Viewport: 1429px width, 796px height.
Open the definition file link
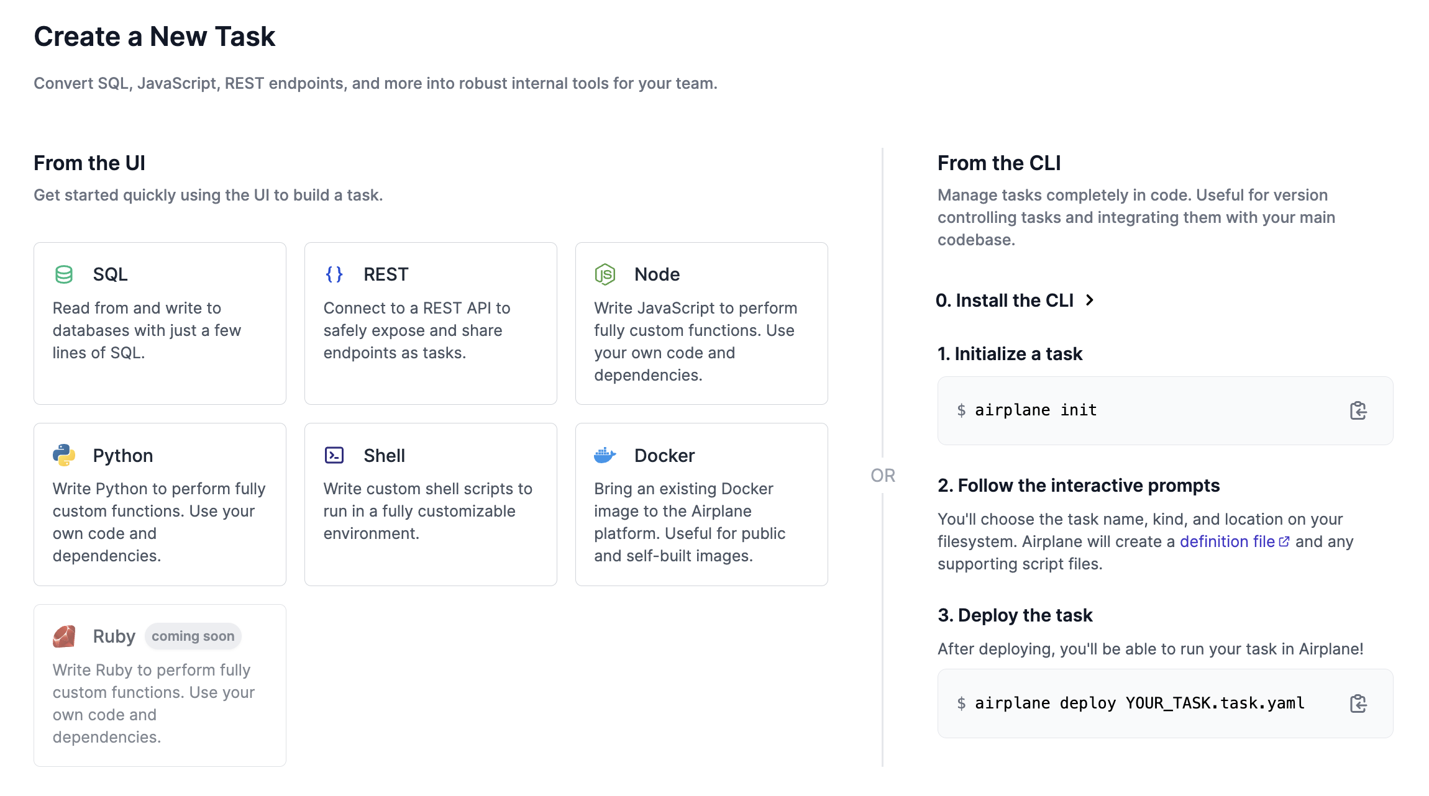[x=1227, y=541]
